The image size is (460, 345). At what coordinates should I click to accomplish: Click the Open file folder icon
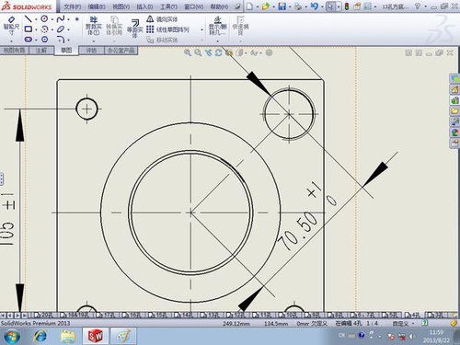(x=266, y=6)
